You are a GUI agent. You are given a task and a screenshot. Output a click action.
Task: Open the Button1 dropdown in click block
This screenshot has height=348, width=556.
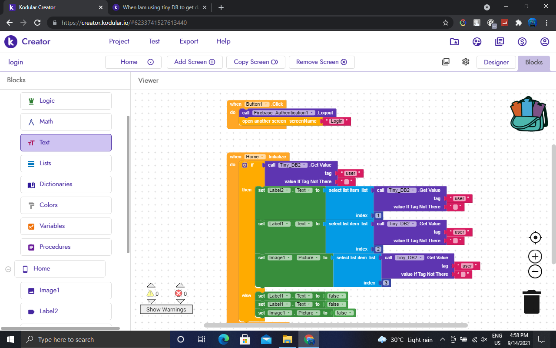pos(266,104)
